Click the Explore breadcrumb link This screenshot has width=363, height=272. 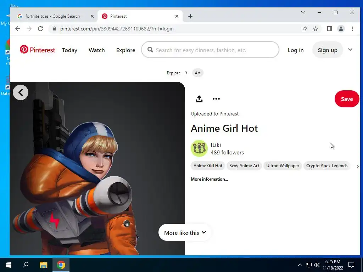pos(174,73)
